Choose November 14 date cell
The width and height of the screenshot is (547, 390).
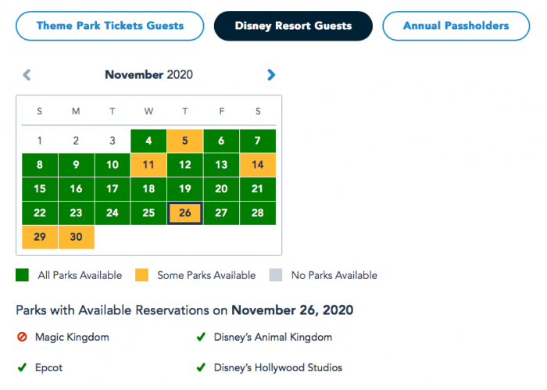[258, 165]
